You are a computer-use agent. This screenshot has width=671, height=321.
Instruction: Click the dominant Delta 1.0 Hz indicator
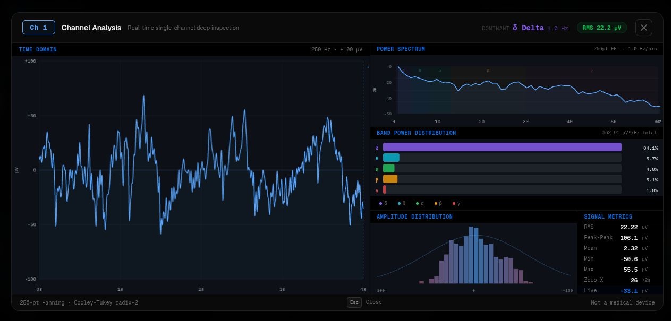coord(540,28)
